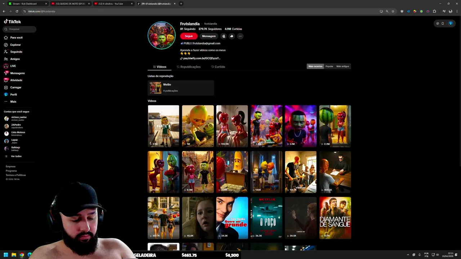Click the share arrow icon on profile
461x259 pixels.
232,36
